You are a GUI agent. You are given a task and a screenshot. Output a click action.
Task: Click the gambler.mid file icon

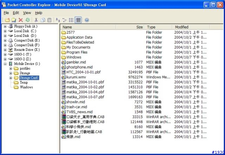coord(63,62)
